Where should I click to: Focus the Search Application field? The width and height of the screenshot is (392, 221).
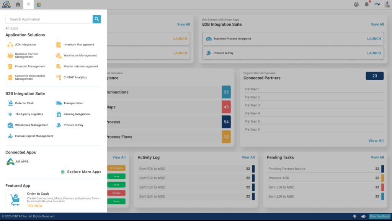pos(49,19)
